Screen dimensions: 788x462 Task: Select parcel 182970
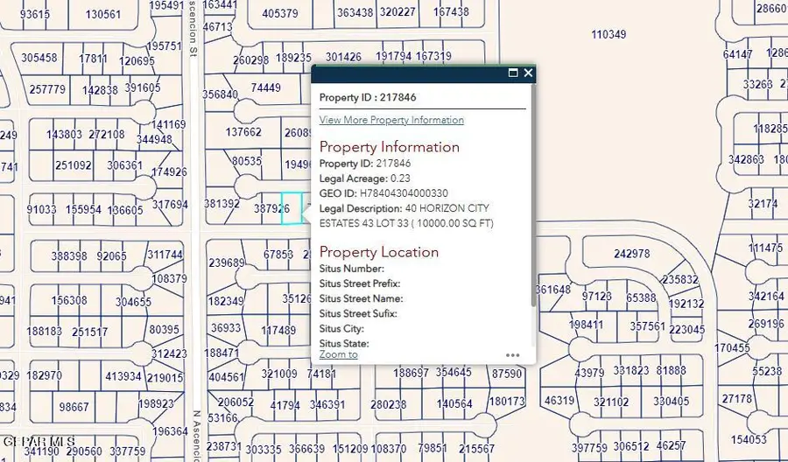[45, 375]
